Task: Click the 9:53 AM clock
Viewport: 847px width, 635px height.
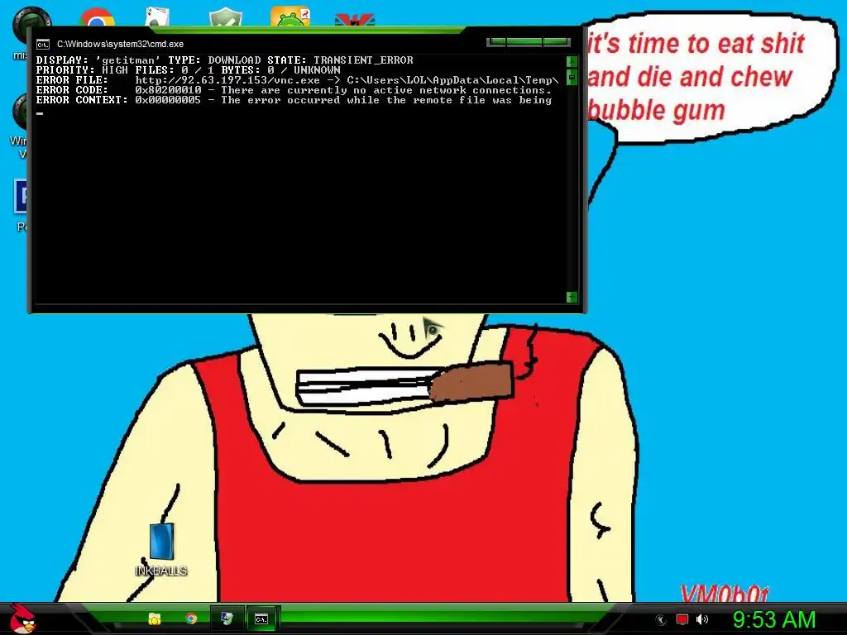Action: click(x=774, y=619)
